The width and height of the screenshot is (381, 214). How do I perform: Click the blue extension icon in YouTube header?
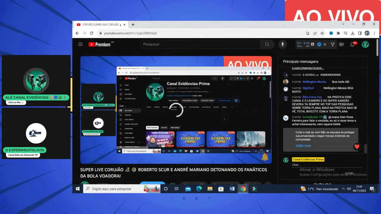point(319,44)
